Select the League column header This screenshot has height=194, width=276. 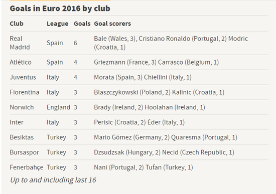pyautogui.click(x=57, y=24)
